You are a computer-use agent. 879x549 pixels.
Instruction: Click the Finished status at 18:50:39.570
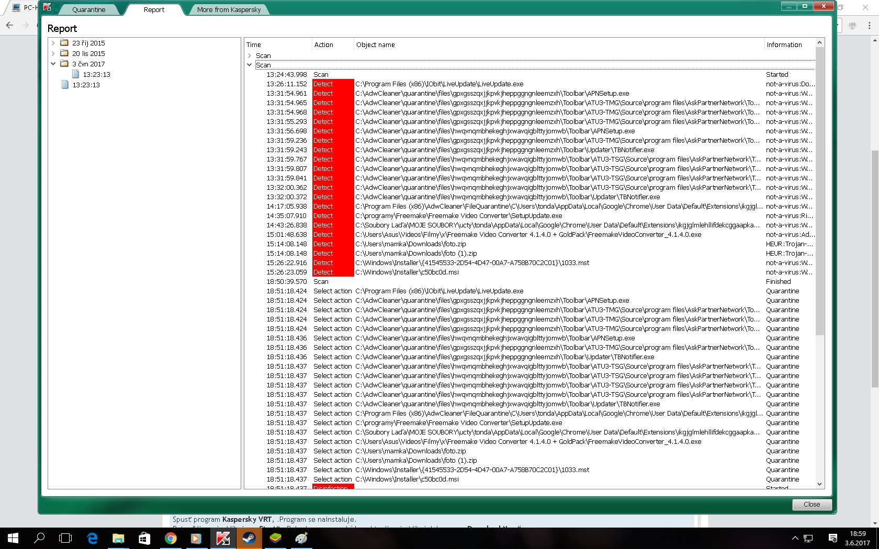(779, 281)
